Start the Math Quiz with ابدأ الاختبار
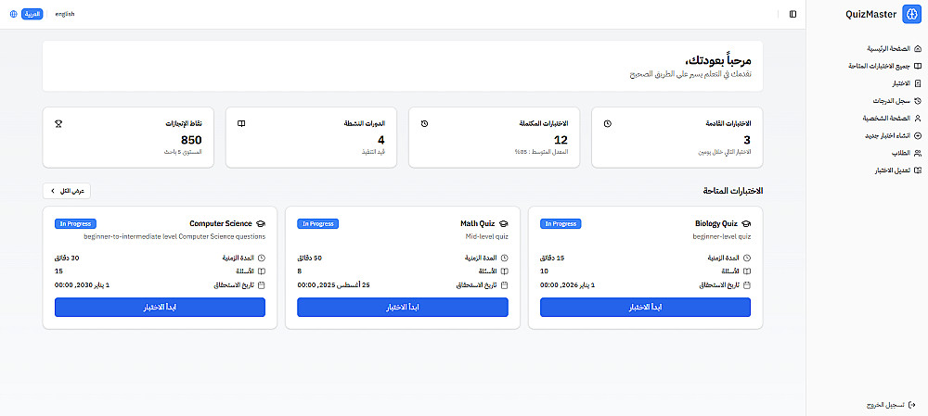Screen dimensions: 928x416 pyautogui.click(x=403, y=308)
